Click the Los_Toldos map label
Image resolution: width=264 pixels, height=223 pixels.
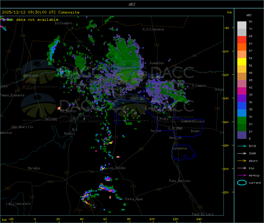click(117, 168)
